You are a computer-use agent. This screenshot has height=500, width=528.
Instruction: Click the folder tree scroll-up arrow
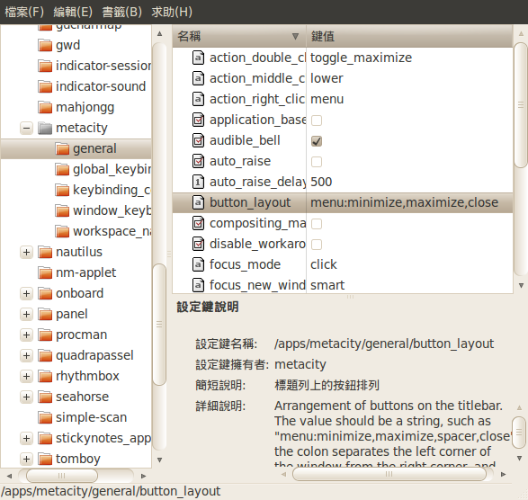point(159,33)
